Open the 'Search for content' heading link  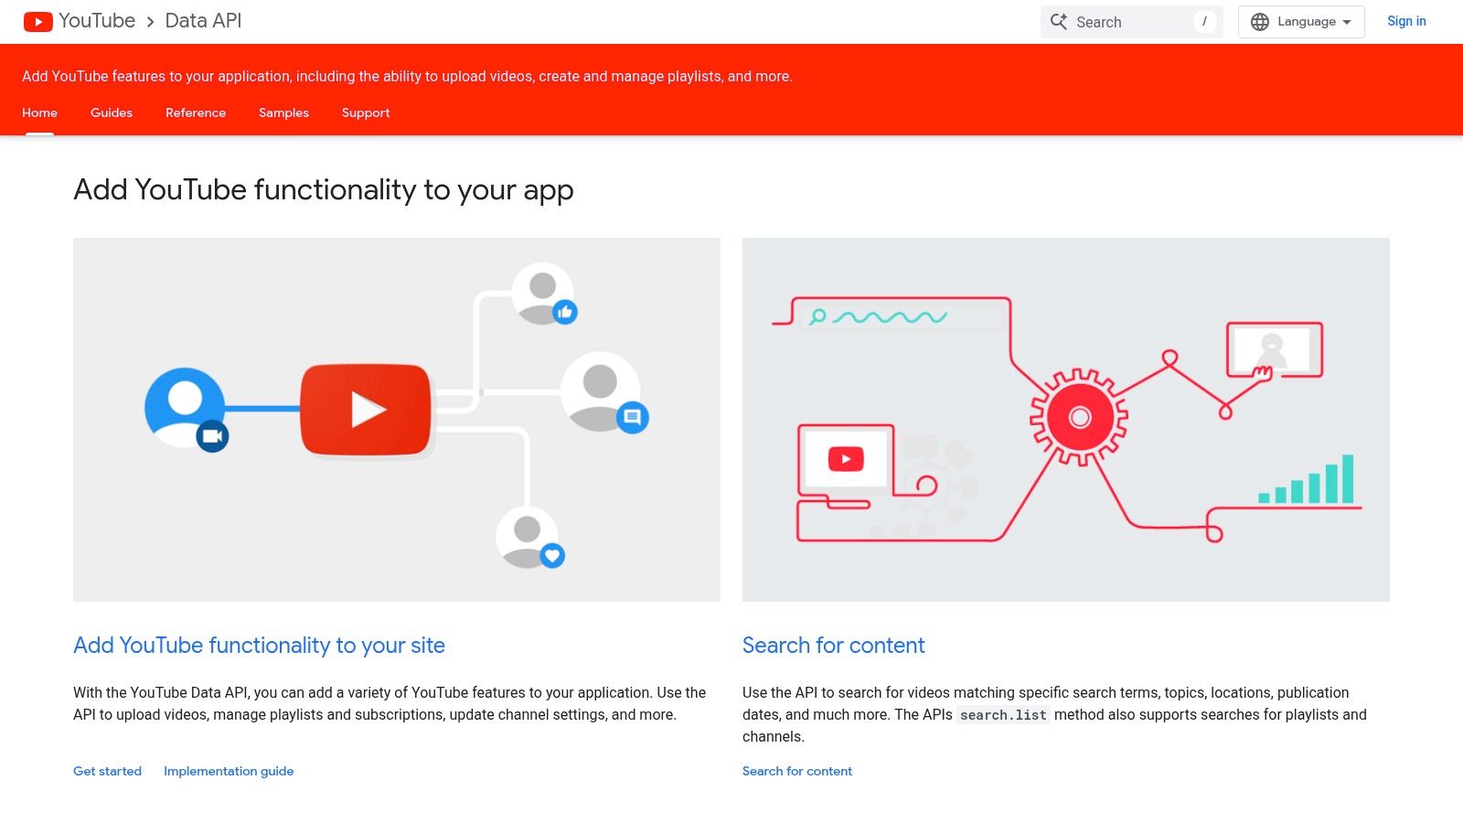click(834, 646)
